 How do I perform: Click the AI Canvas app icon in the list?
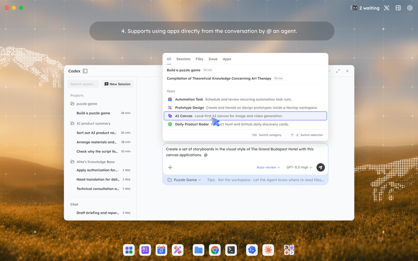point(170,116)
